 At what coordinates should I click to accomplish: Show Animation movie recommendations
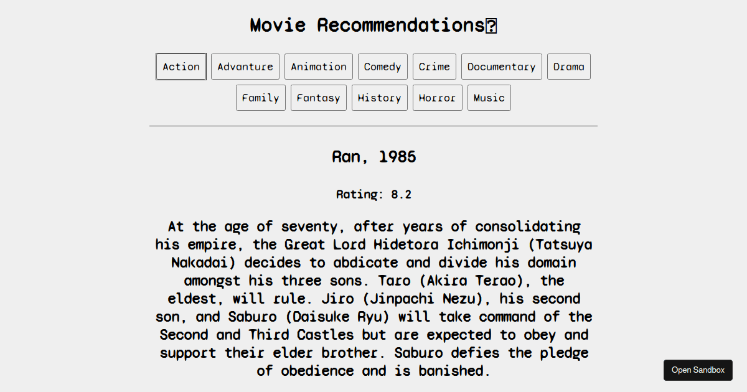[x=318, y=67]
